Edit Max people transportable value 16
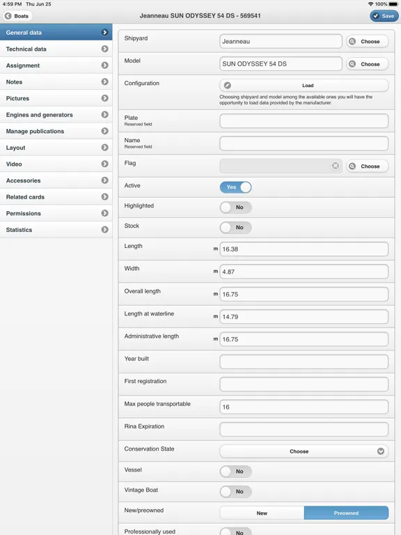 [x=304, y=407]
